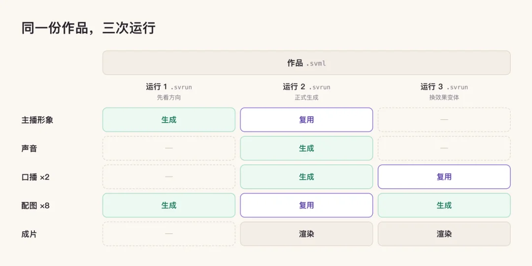Click the 运行 2 .svrun column header
This screenshot has height=266, width=532.
click(x=306, y=87)
